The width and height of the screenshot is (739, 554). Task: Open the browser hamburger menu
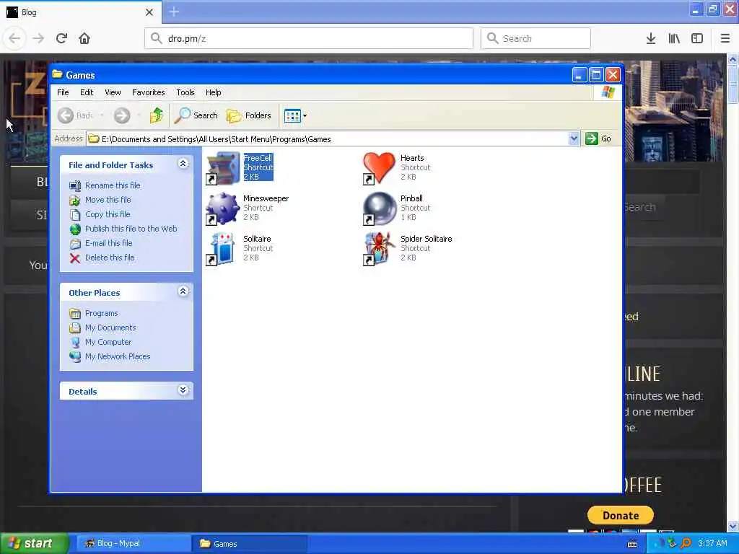pos(725,38)
